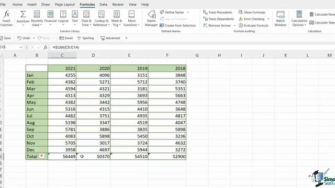Image resolution: width=335 pixels, height=188 pixels.
Task: Switch to the Draw tab
Action: (46, 4)
